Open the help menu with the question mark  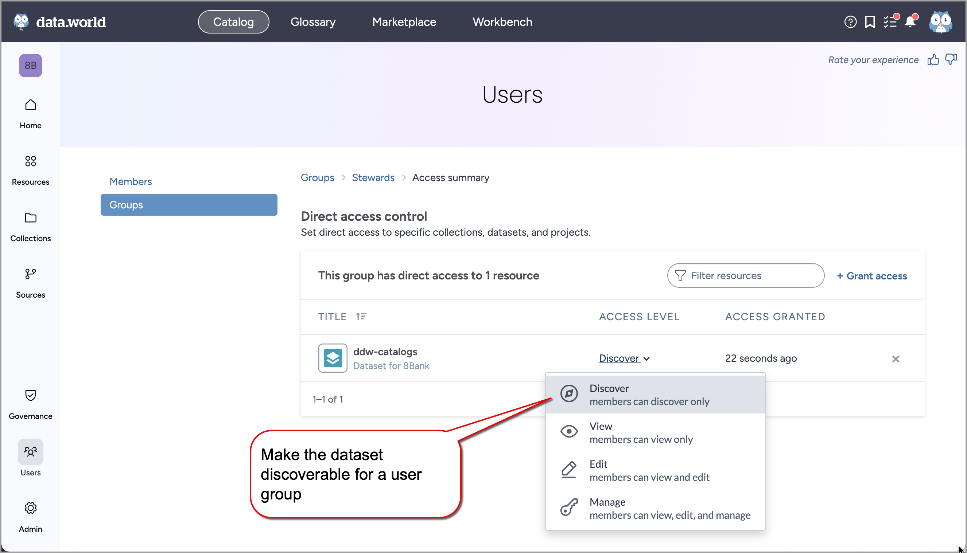pyautogui.click(x=850, y=21)
